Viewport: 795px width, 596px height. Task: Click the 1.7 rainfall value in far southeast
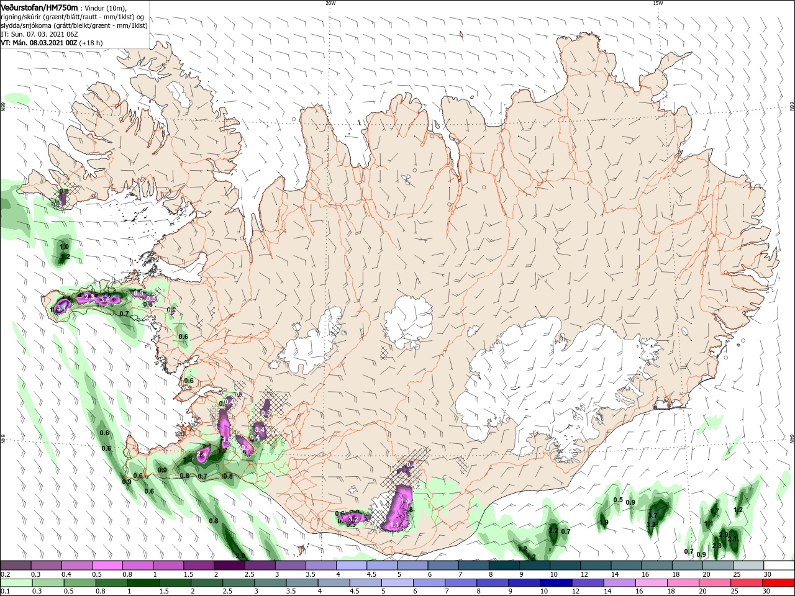(x=714, y=512)
